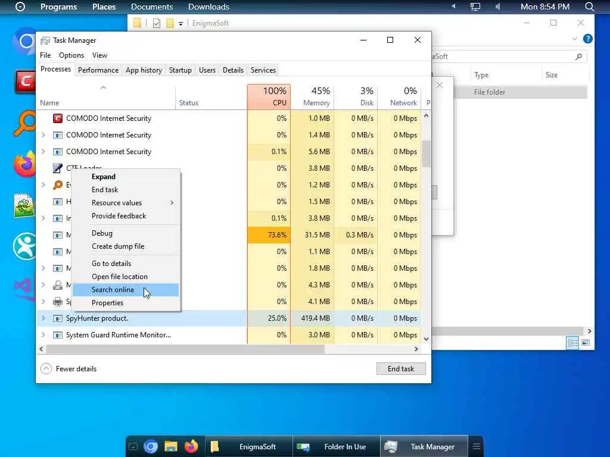Open Chromium browser from bottom taskbar

click(x=151, y=446)
